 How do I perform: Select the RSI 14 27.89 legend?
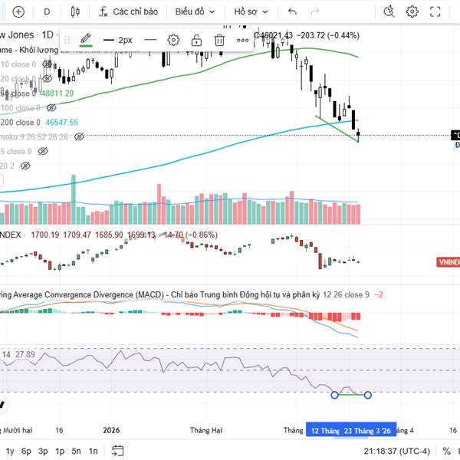[18, 354]
